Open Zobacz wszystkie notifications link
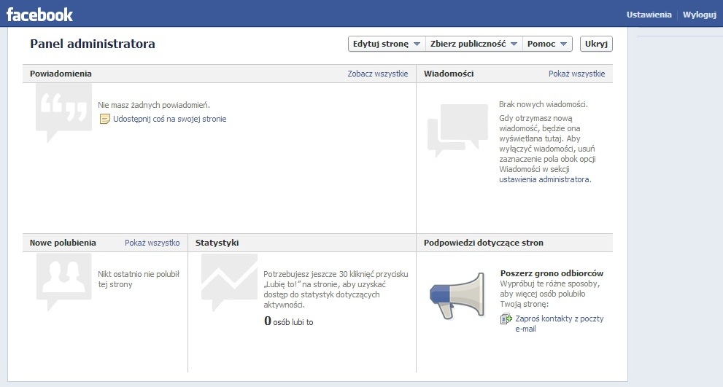Image resolution: width=723 pixels, height=387 pixels. tap(377, 74)
